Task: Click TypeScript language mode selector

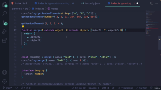Action: (x=127, y=88)
